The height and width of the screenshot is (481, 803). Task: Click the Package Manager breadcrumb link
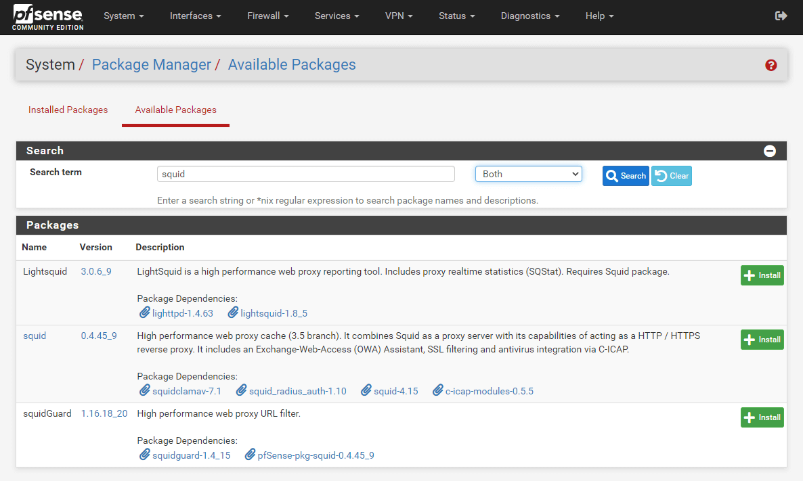152,65
